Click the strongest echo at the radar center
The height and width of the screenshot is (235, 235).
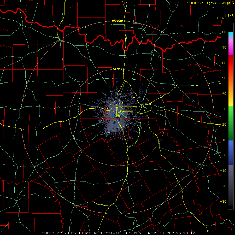(x=118, y=116)
